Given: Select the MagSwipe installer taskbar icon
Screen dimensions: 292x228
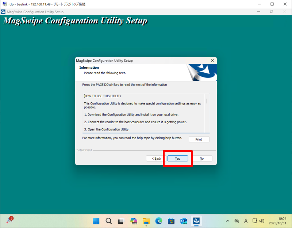Looking at the screenshot, I should pos(196,221).
